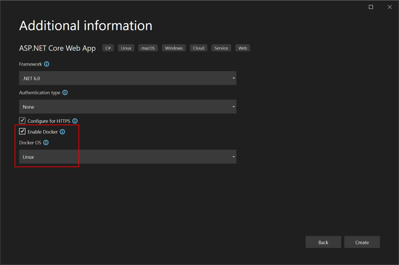Click the macOS platform tag
The width and height of the screenshot is (399, 265).
148,48
